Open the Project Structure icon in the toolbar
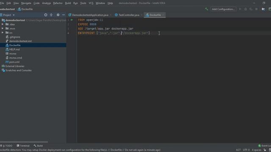271x152 pixels. pyautogui.click(x=263, y=9)
